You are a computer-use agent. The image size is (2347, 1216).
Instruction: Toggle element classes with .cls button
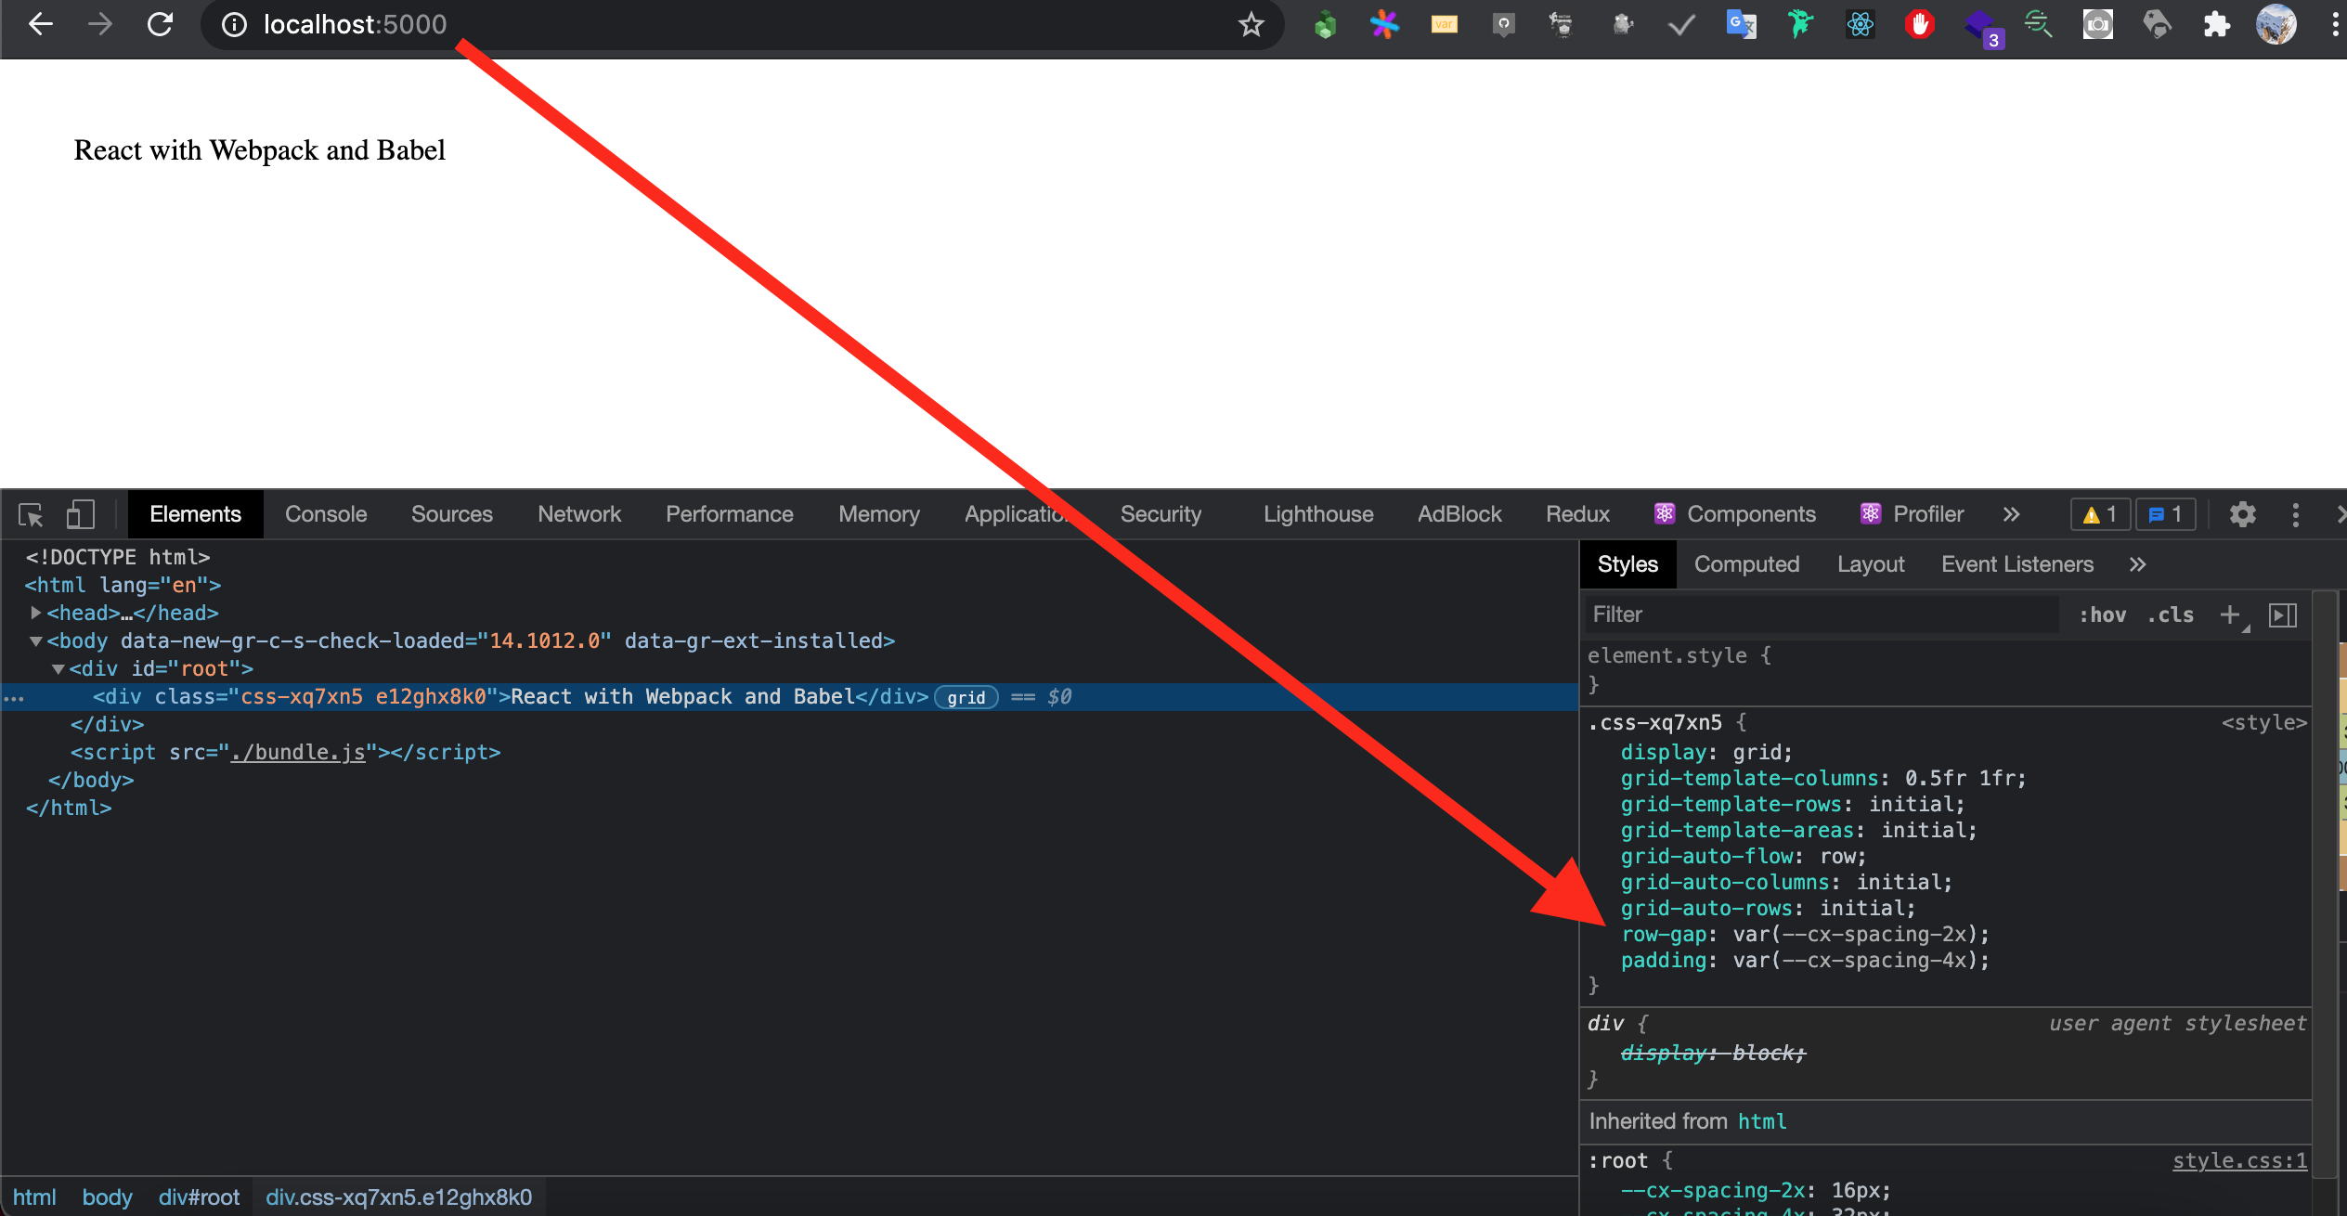click(2171, 614)
